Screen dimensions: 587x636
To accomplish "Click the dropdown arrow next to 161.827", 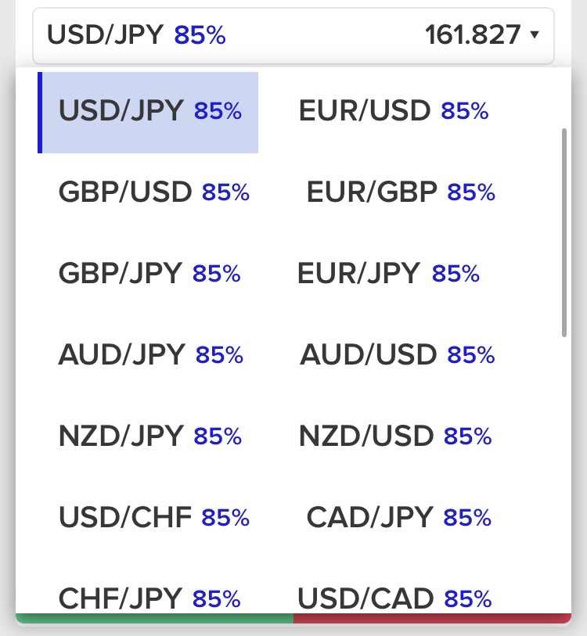I will pyautogui.click(x=535, y=34).
